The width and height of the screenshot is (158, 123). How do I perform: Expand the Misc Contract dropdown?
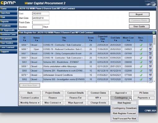(x=53, y=103)
